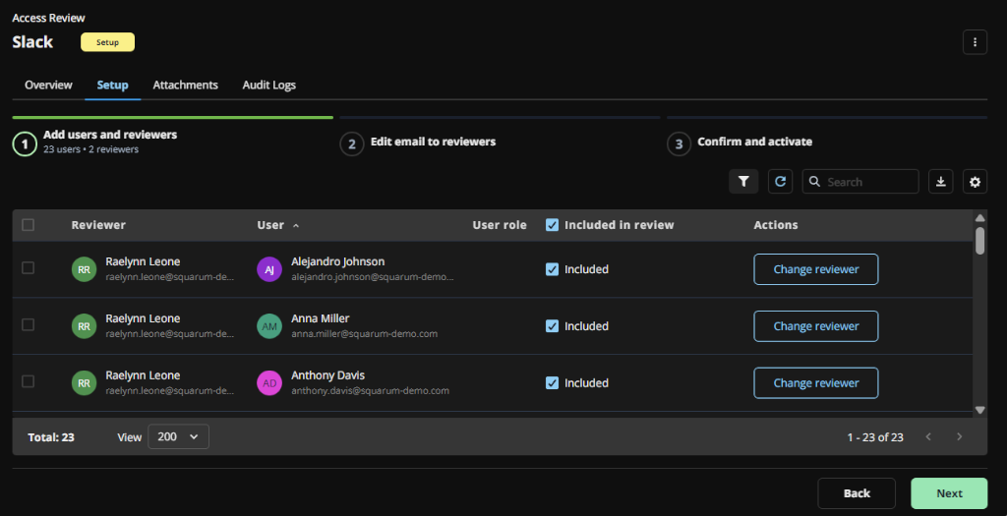Click the Next button
Screen dimensions: 1007x516
(949, 493)
